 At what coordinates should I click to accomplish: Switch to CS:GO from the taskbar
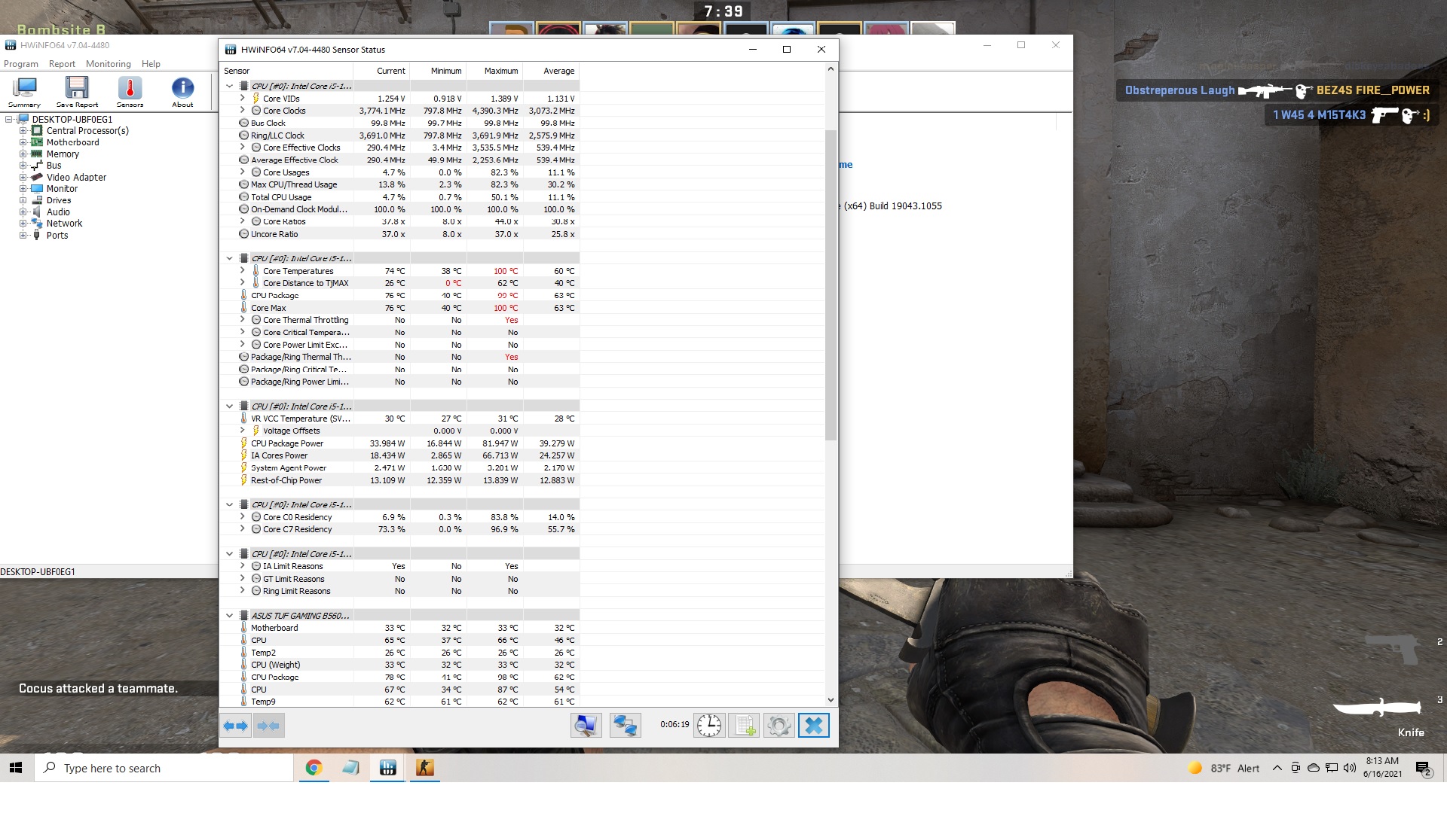pos(425,768)
